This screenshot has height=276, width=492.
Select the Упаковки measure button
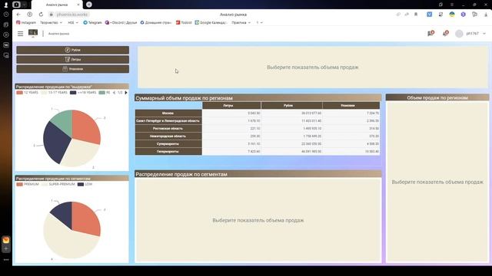pyautogui.click(x=73, y=69)
